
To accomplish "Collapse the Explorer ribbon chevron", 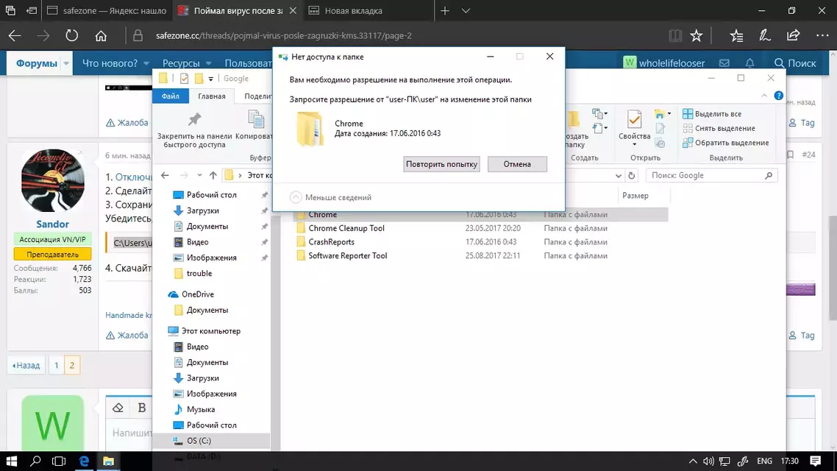I will [x=764, y=96].
